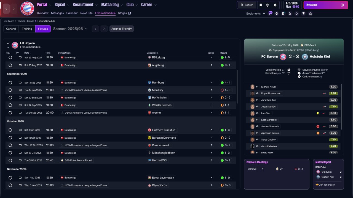Expand the Portal menu chevron

pos(50,5)
